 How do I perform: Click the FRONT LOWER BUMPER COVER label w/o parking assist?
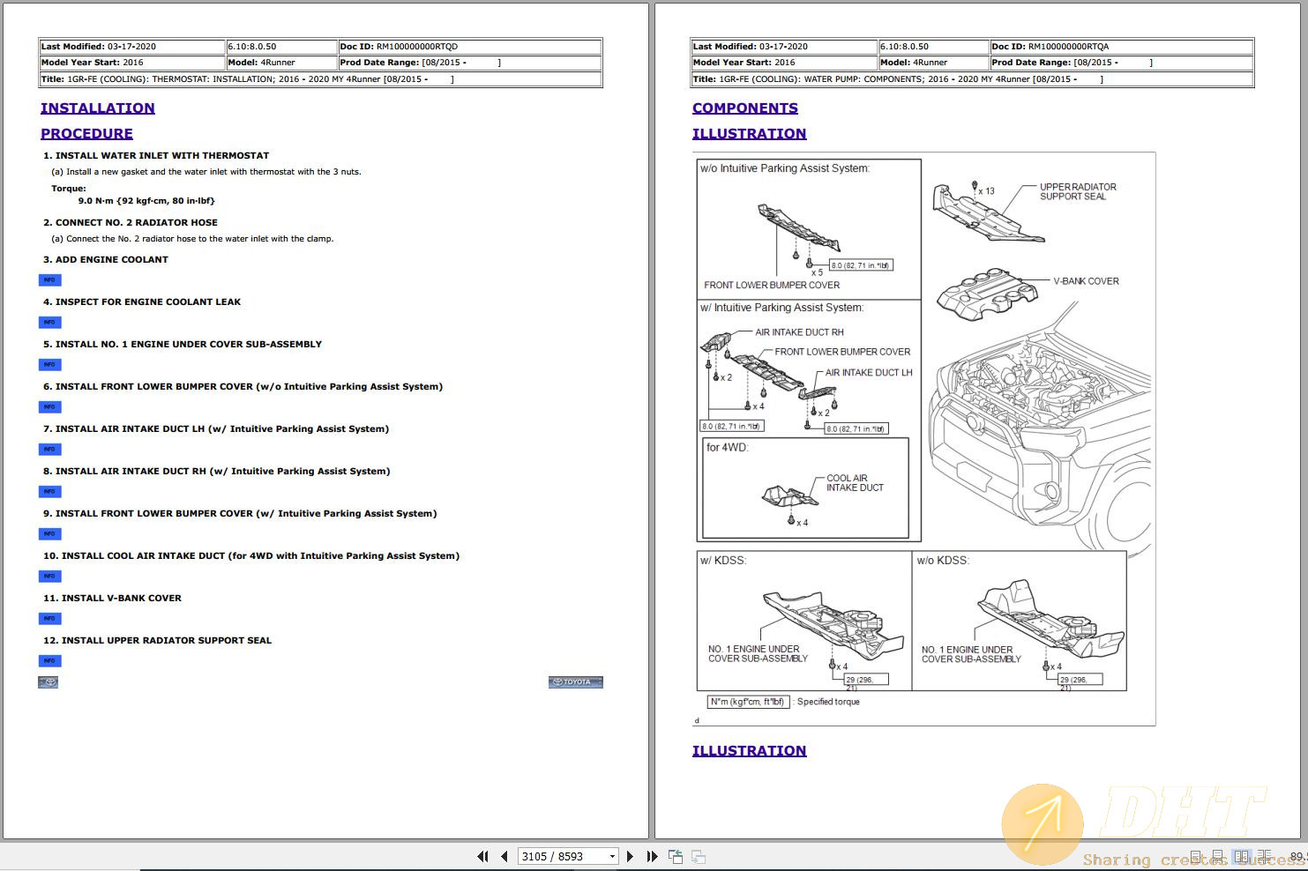(772, 285)
